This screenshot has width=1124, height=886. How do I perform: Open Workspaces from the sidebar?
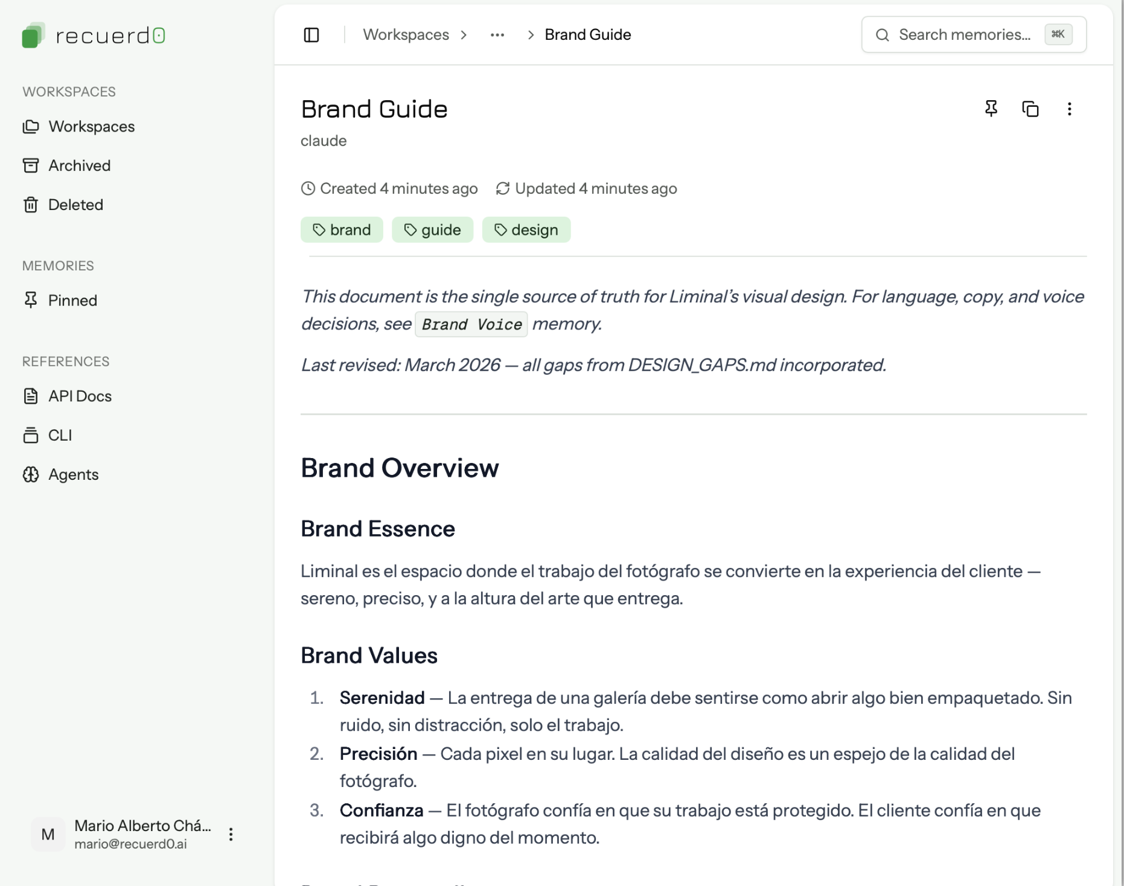91,126
